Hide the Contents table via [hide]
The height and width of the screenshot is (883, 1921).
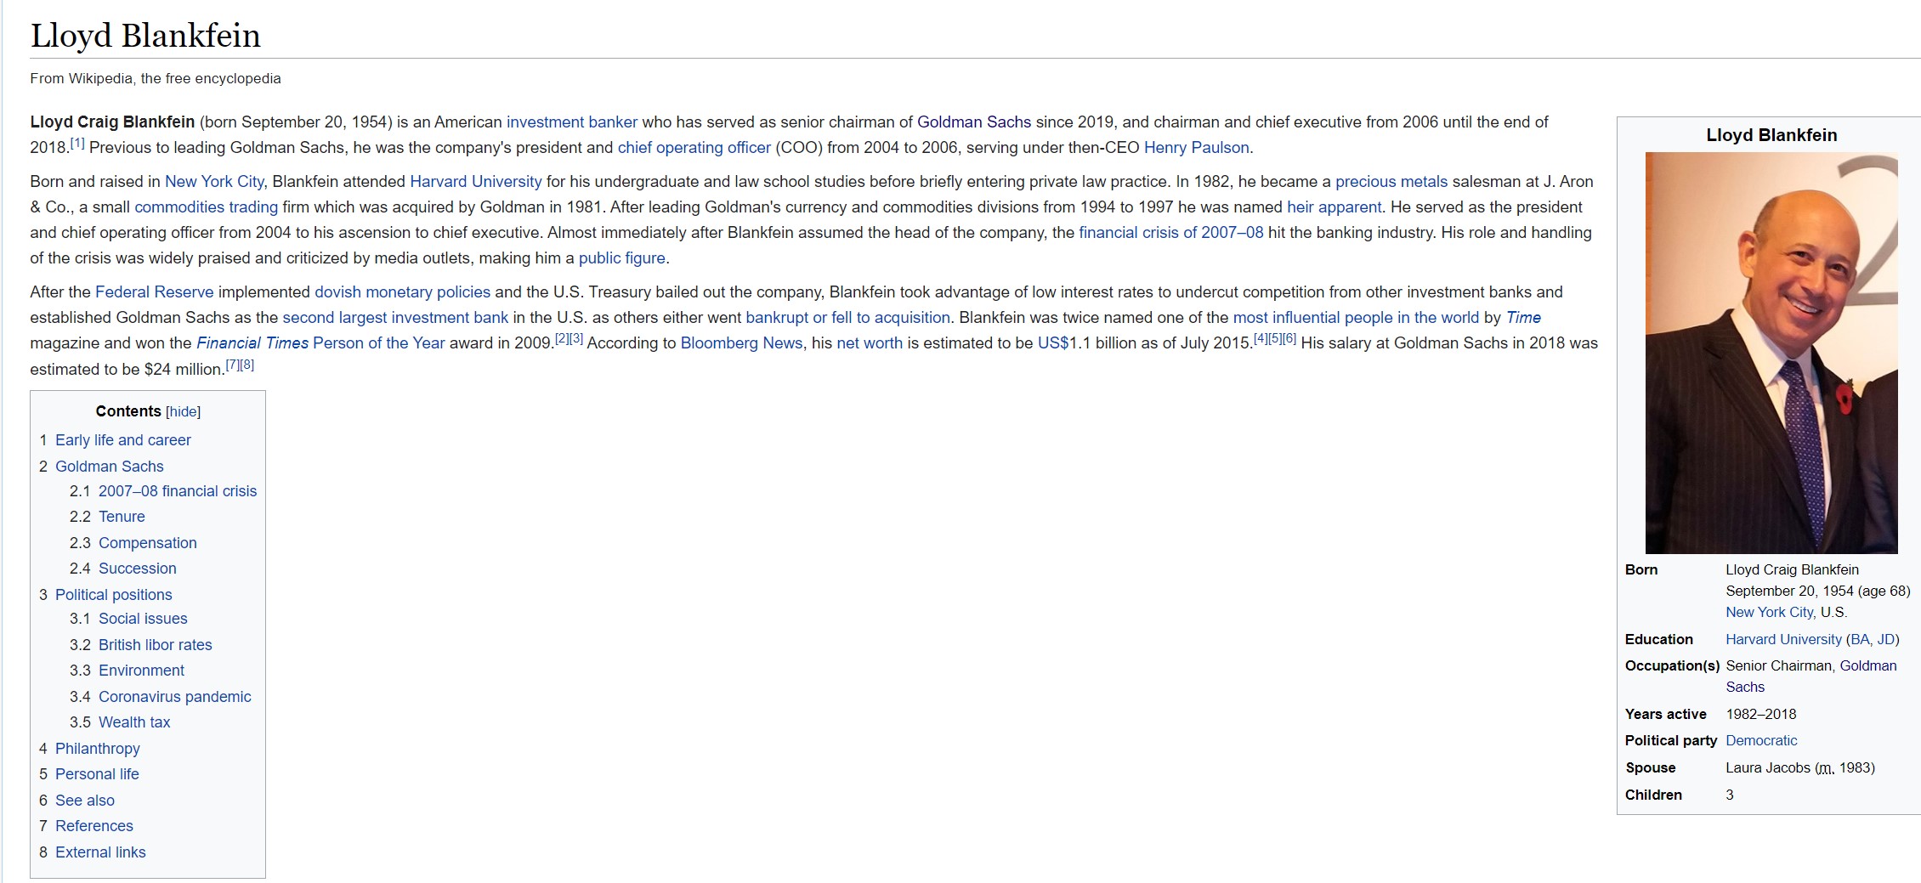pyautogui.click(x=183, y=411)
